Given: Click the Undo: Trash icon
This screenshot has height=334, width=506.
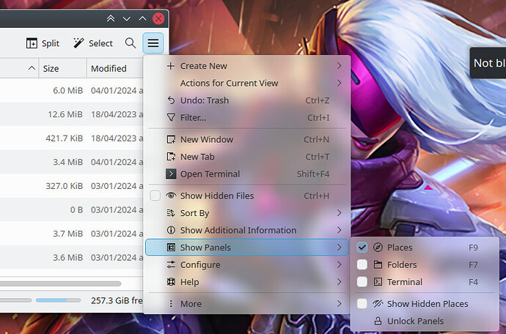Looking at the screenshot, I should [171, 100].
